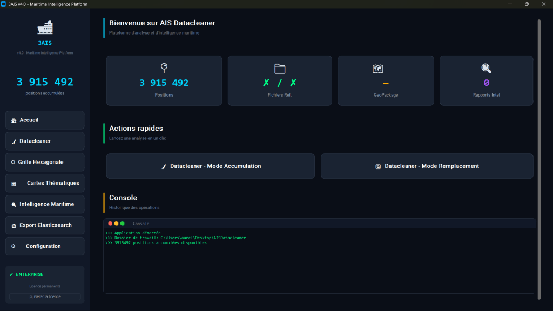Click the Cartes Thématiques icon

14,184
